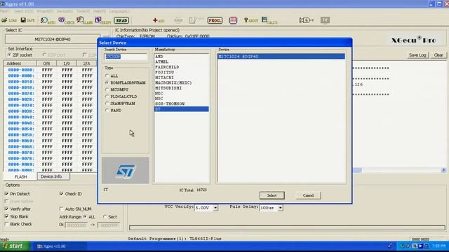Screen dimensions: 449x252
Task: Click the CHECK chip toolbar icon
Action: click(67, 20)
